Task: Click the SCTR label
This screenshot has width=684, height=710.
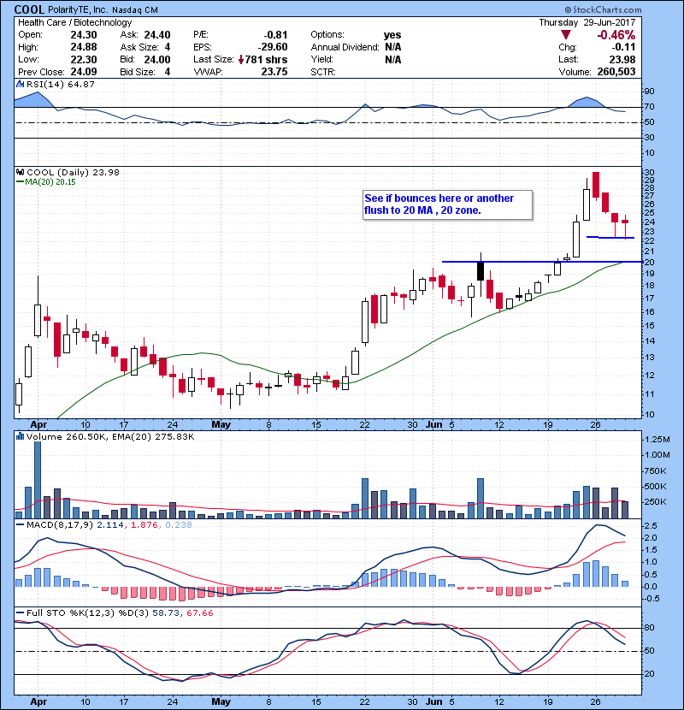Action: [322, 72]
